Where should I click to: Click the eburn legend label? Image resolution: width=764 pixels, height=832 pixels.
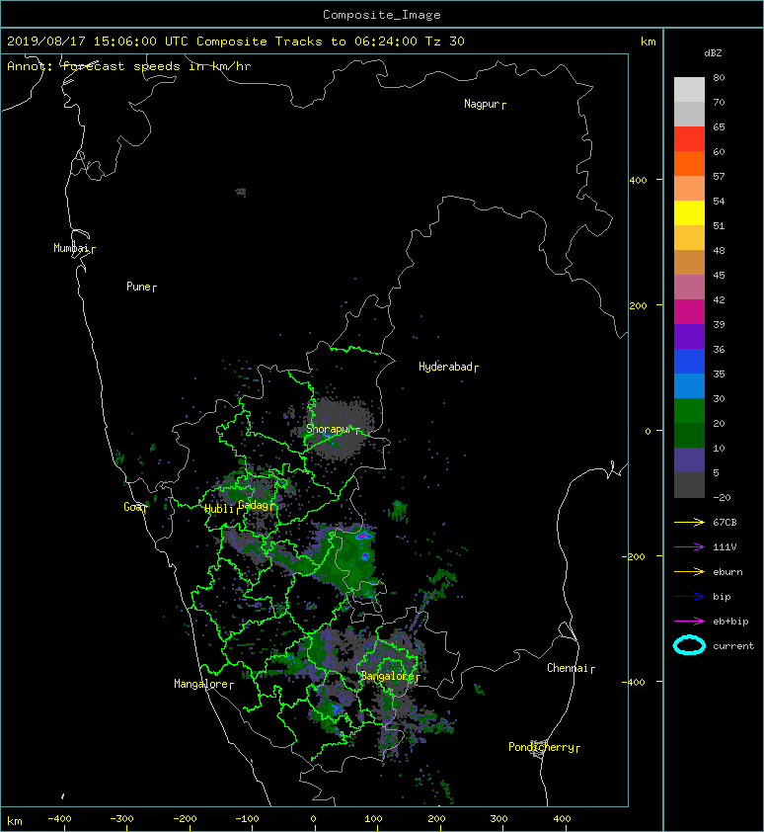click(x=727, y=572)
